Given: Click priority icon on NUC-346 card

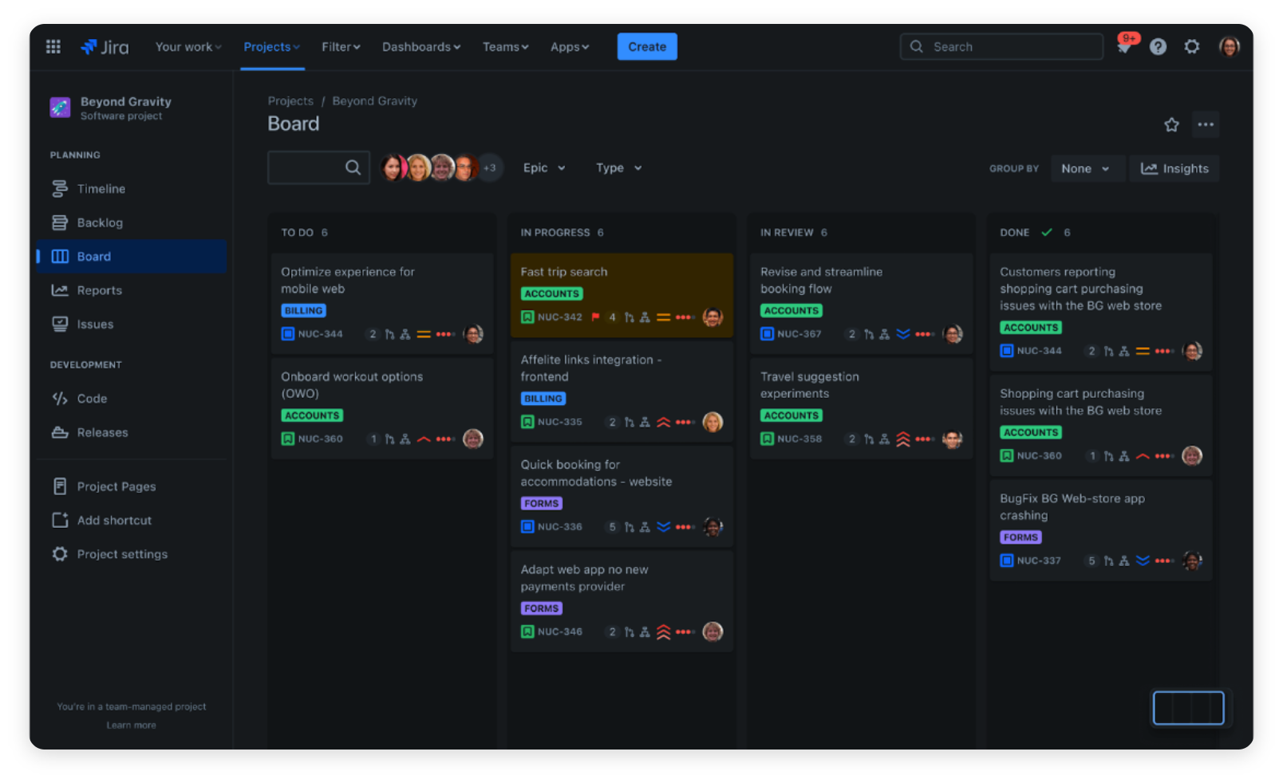Looking at the screenshot, I should pyautogui.click(x=664, y=632).
